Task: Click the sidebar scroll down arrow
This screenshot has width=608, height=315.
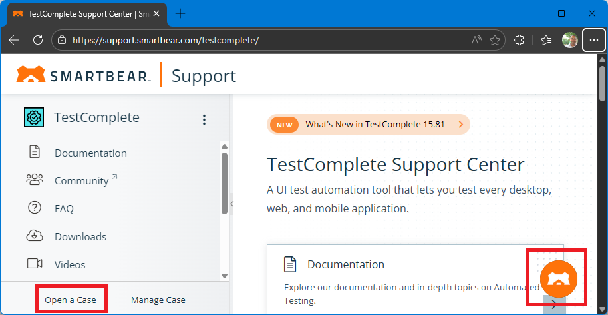Action: (x=224, y=275)
